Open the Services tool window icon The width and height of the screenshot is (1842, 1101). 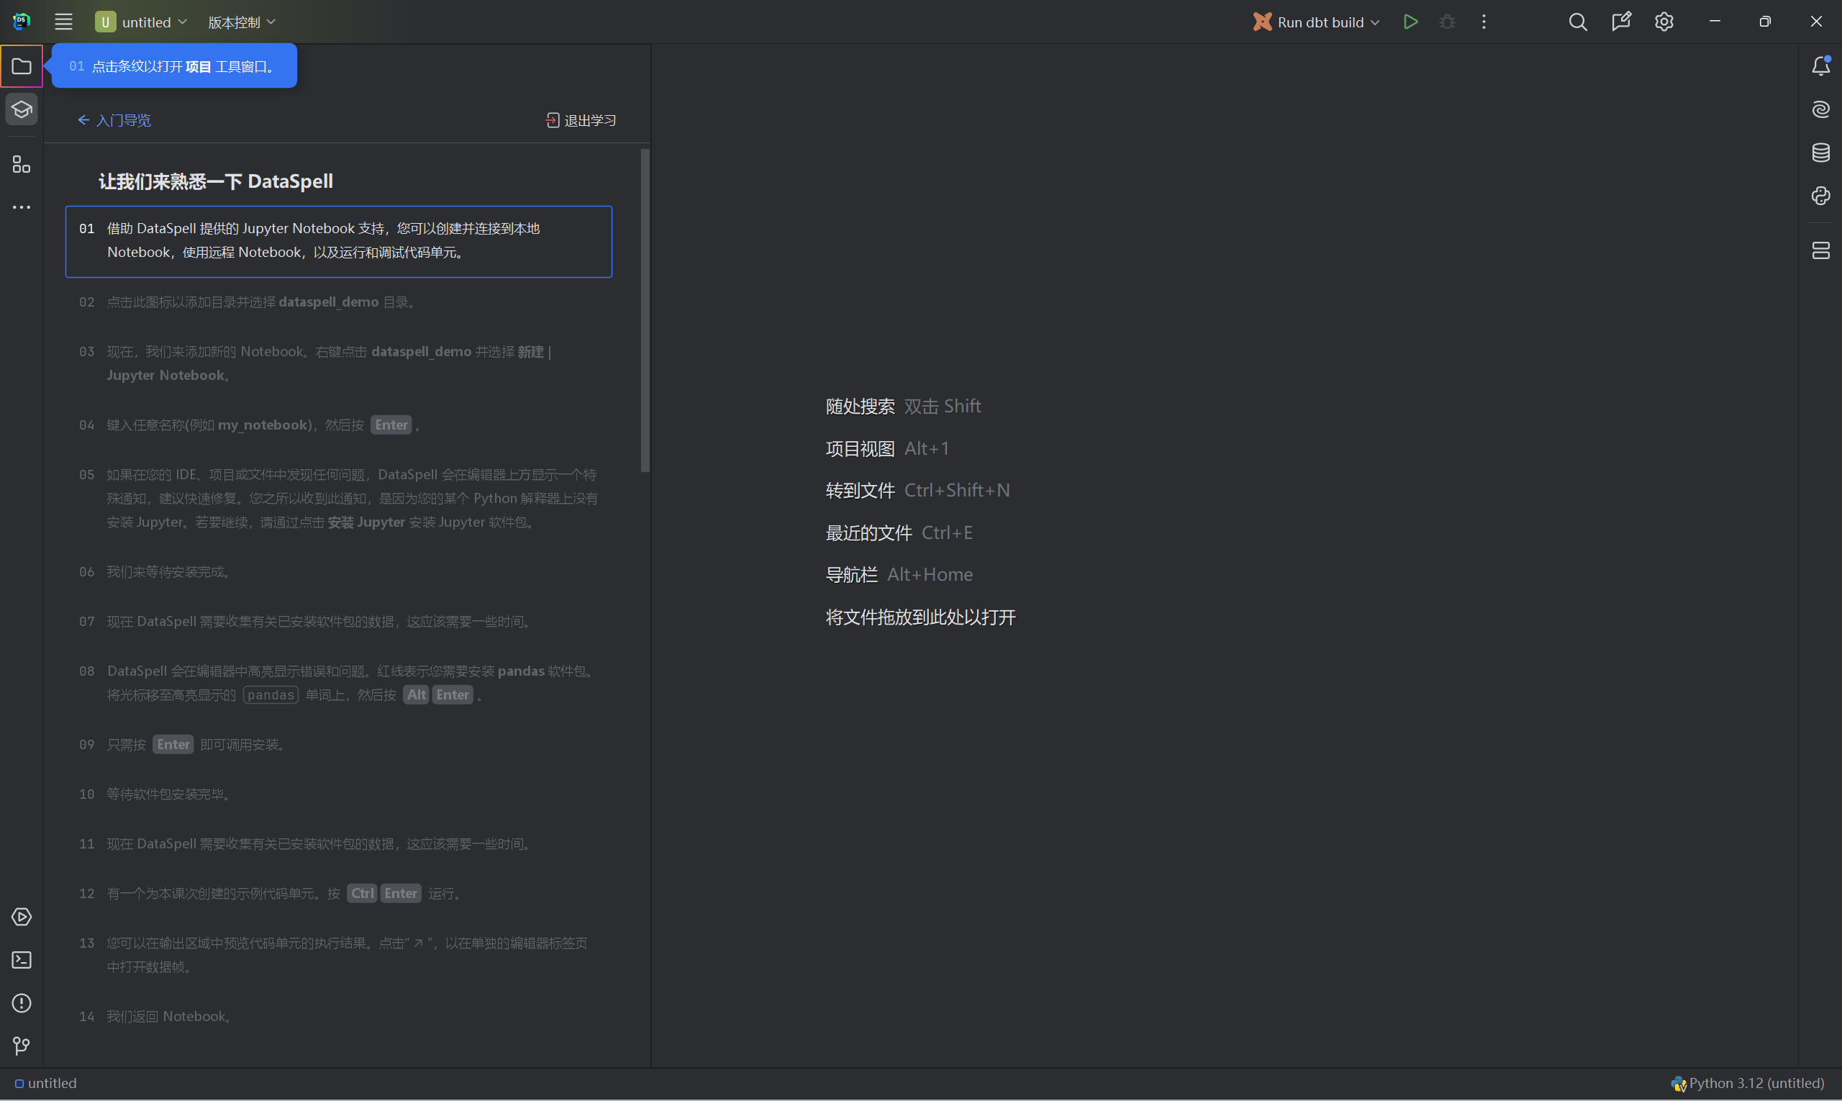point(22,917)
